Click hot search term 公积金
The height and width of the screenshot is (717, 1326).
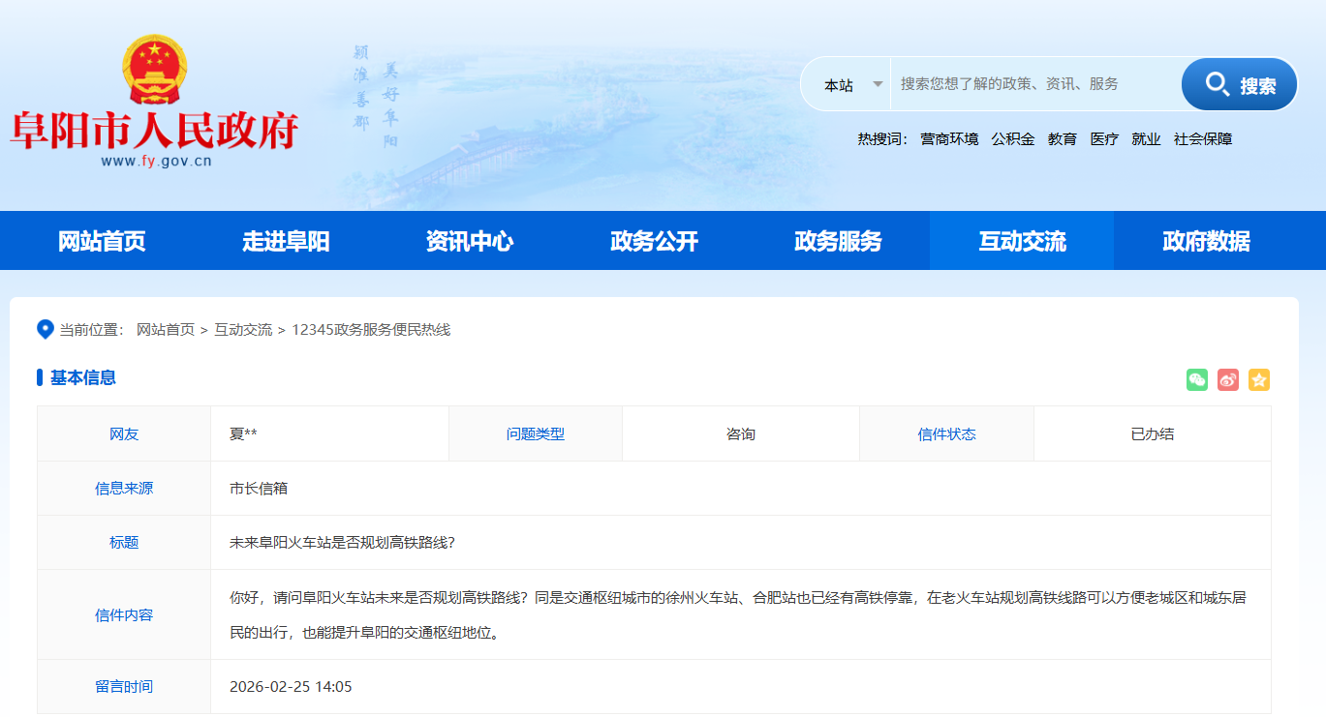[x=1013, y=139]
